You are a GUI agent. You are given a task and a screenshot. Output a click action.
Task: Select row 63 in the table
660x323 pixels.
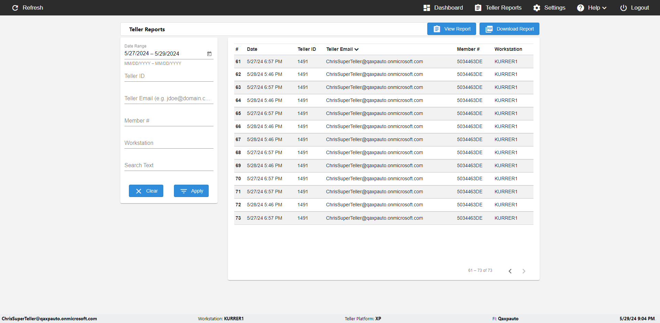384,88
